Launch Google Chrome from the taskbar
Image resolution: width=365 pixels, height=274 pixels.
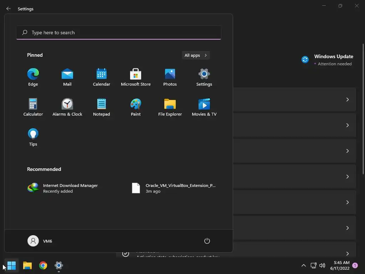pos(43,265)
